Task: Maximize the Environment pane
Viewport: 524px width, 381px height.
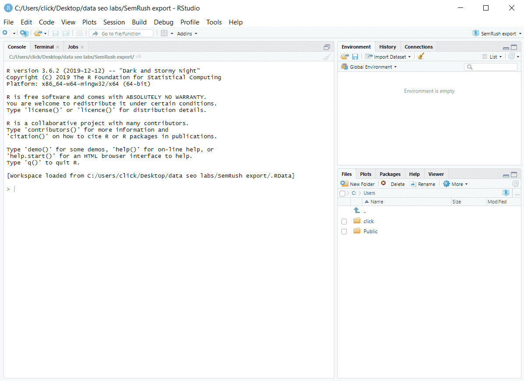Action: coord(514,47)
